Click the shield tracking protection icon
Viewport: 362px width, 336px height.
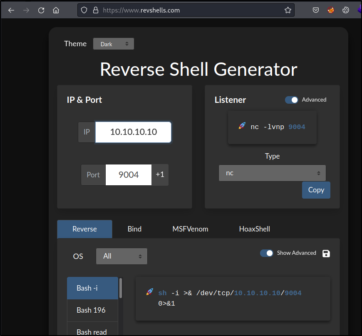click(84, 10)
